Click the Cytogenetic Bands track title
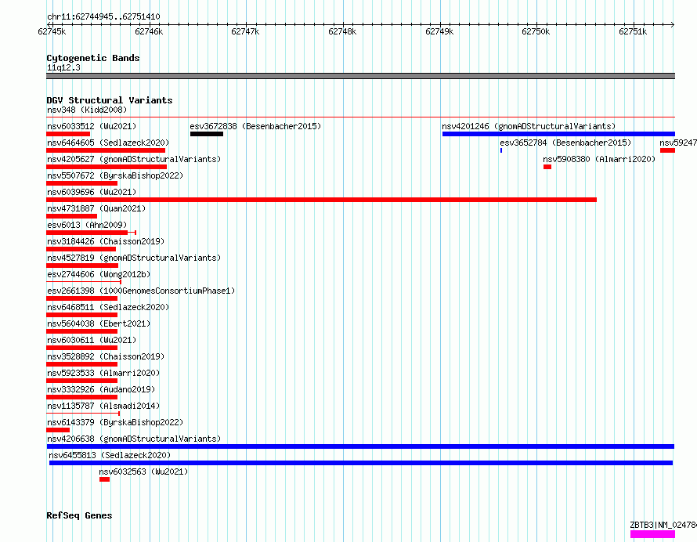The width and height of the screenshot is (697, 542). tap(93, 58)
